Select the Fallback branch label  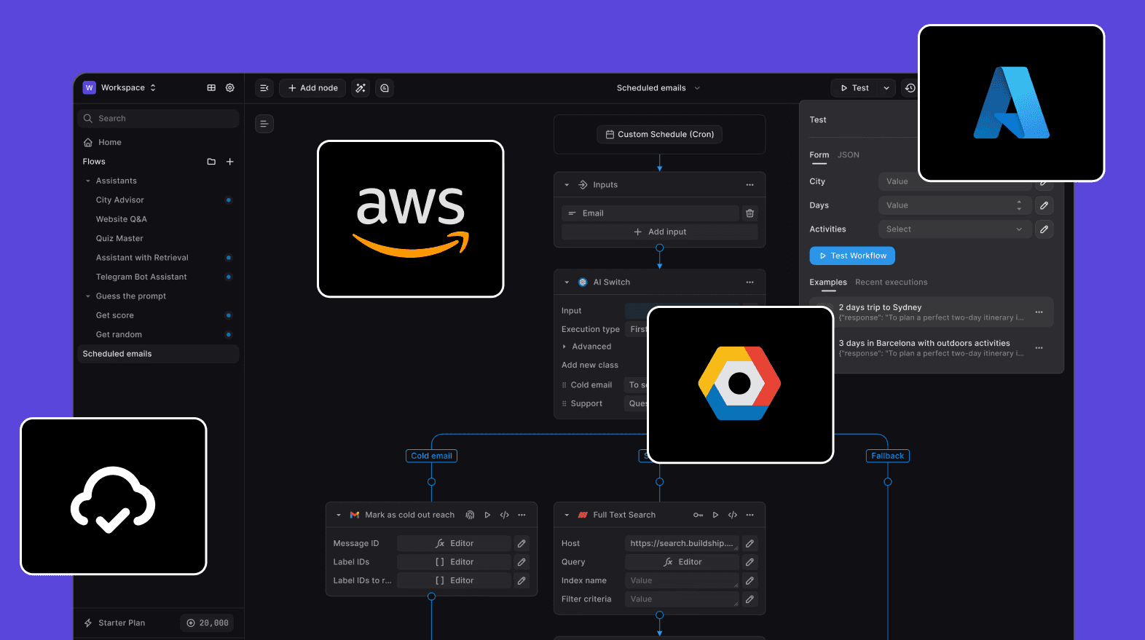point(887,456)
